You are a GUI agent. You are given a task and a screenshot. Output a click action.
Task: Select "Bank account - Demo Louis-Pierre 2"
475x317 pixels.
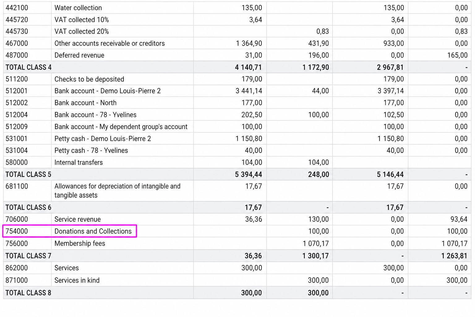coord(108,91)
